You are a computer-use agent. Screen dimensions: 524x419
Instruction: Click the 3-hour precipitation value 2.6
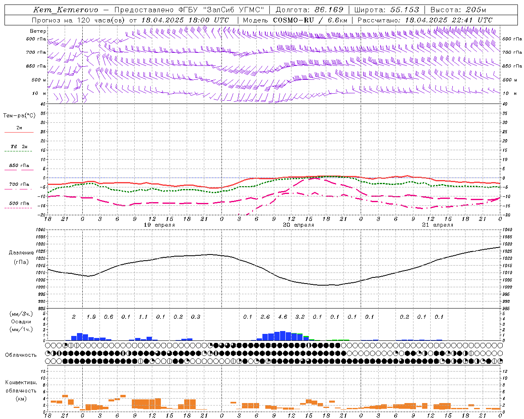[265, 317]
